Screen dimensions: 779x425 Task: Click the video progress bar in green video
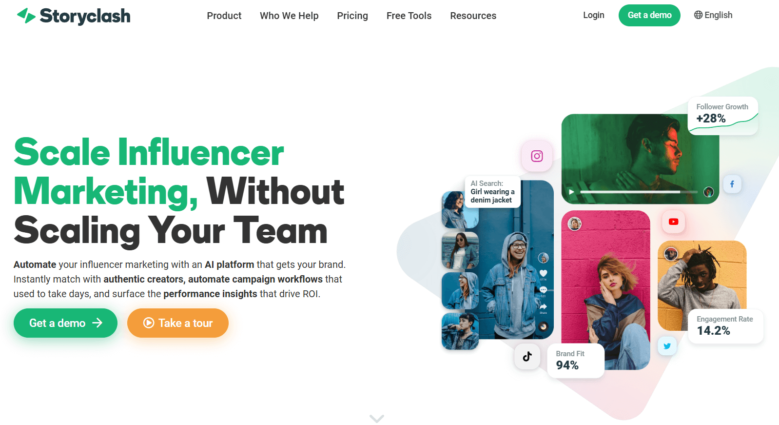639,192
